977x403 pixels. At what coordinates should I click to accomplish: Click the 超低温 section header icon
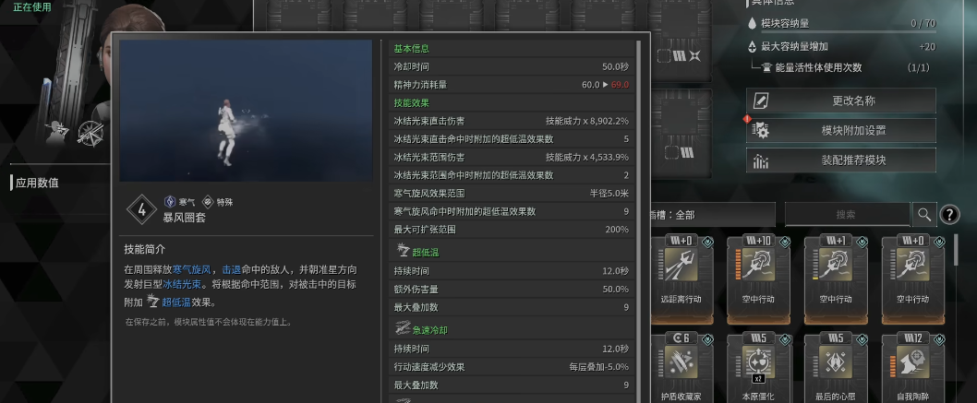click(x=403, y=252)
